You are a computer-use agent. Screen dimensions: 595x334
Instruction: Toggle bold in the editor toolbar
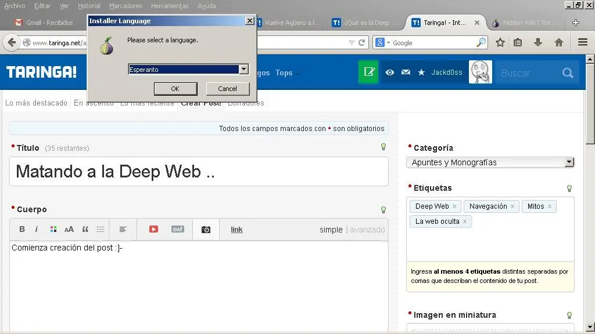click(x=22, y=229)
